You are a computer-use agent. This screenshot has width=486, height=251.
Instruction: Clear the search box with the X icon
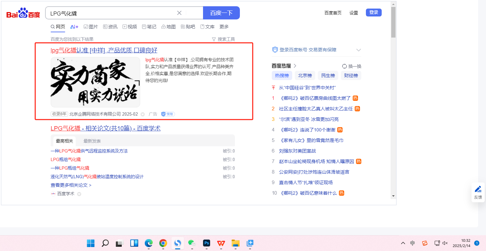[x=179, y=13]
